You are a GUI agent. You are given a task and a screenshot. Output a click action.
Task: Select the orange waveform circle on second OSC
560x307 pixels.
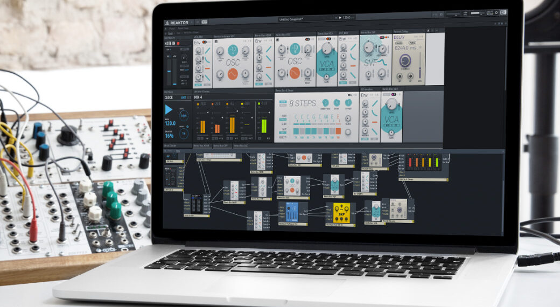point(295,73)
